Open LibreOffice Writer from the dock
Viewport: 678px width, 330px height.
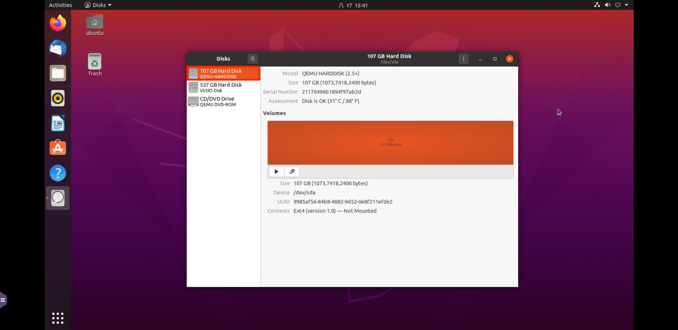click(58, 123)
